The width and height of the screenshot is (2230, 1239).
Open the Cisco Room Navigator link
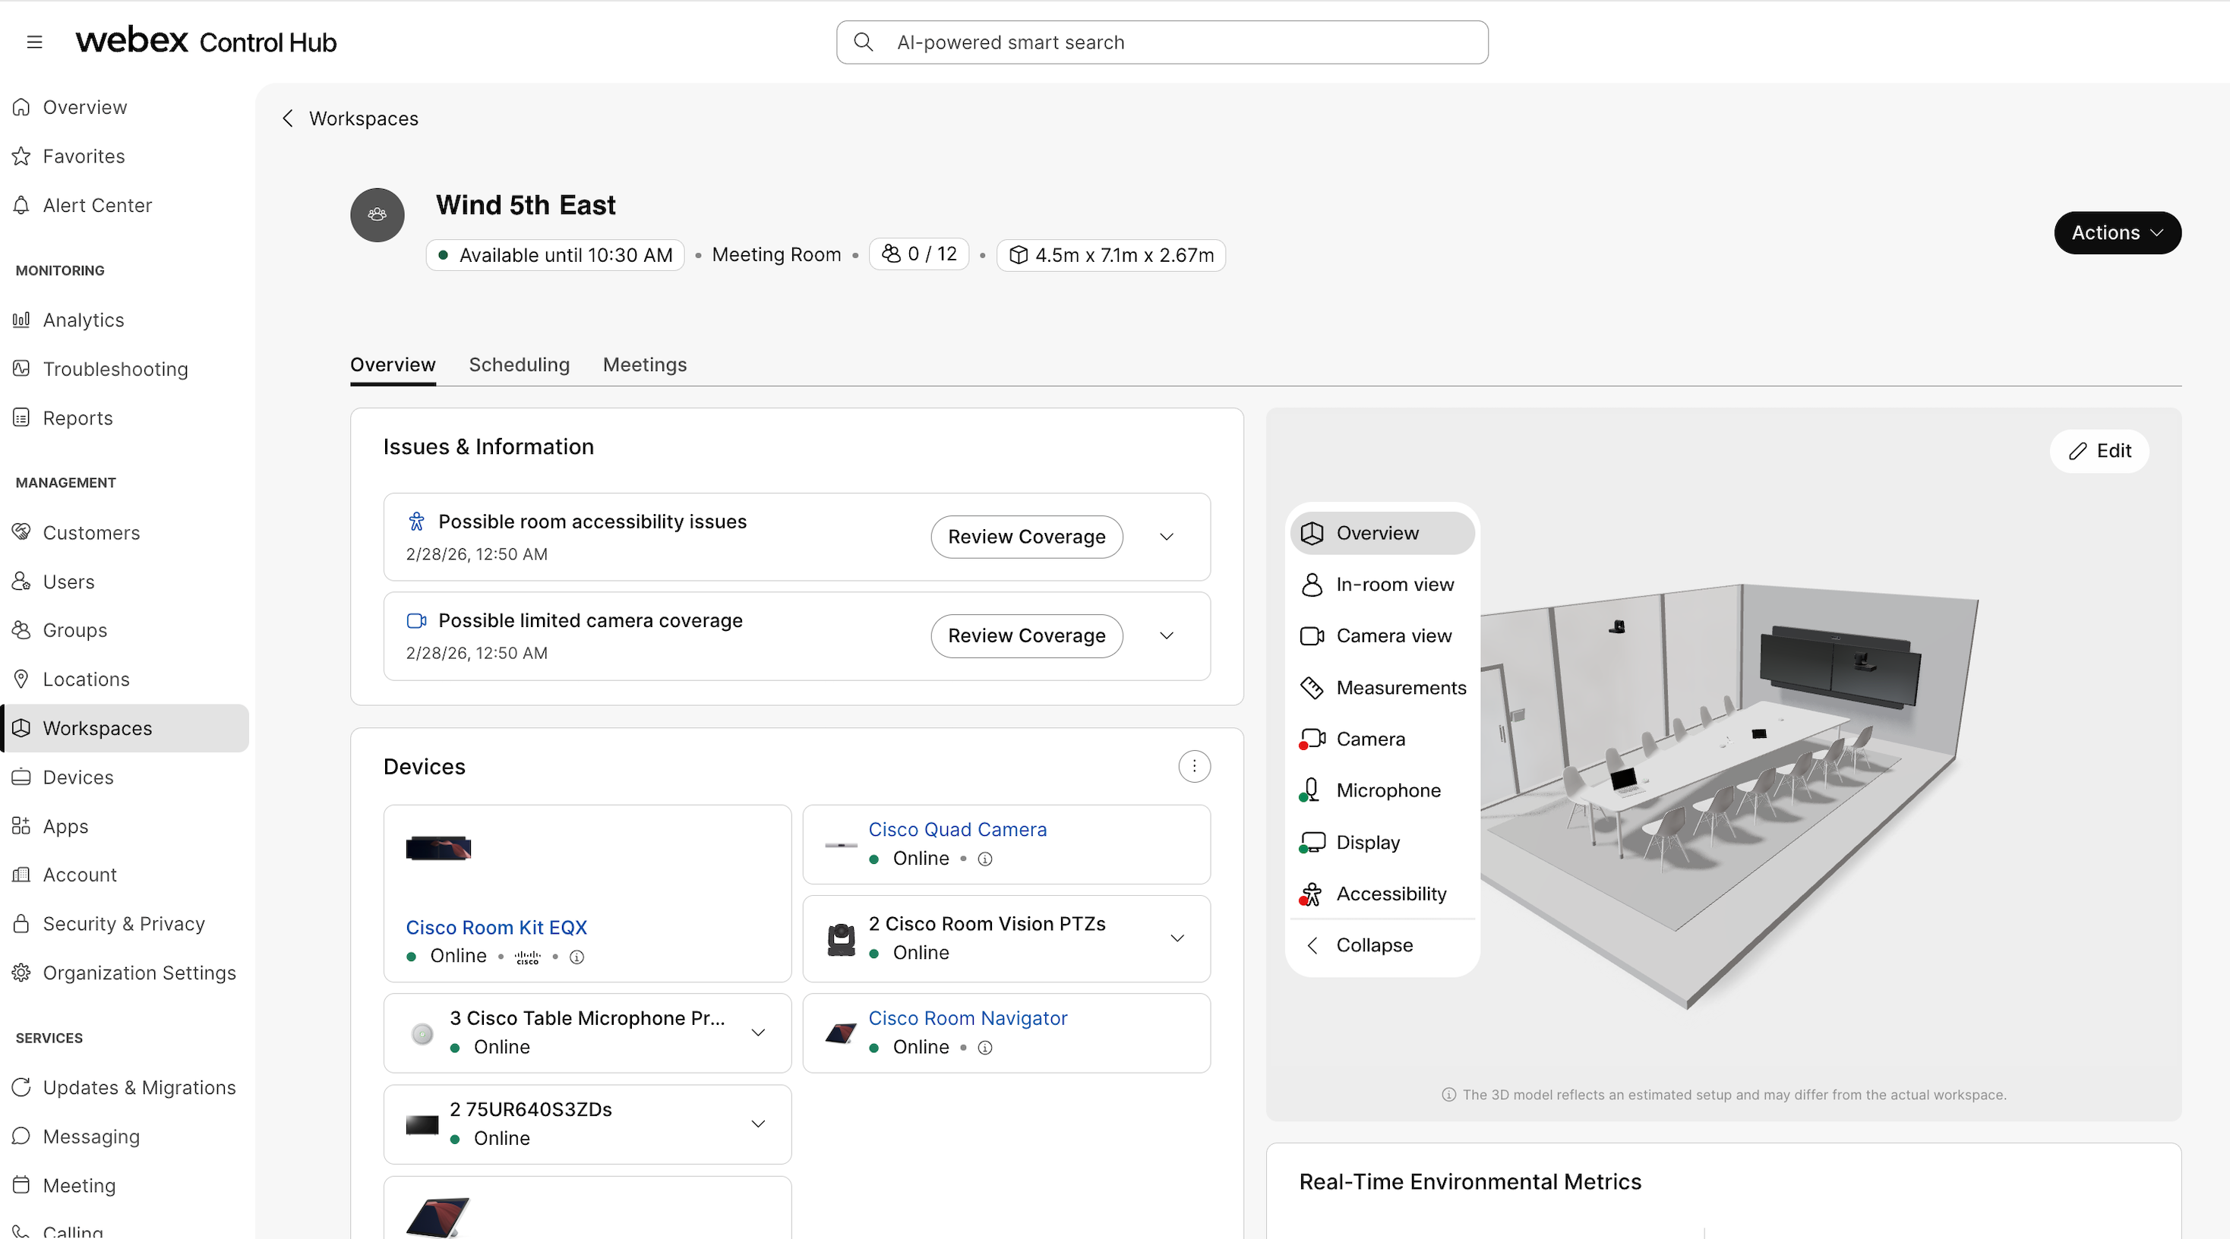[968, 1017]
